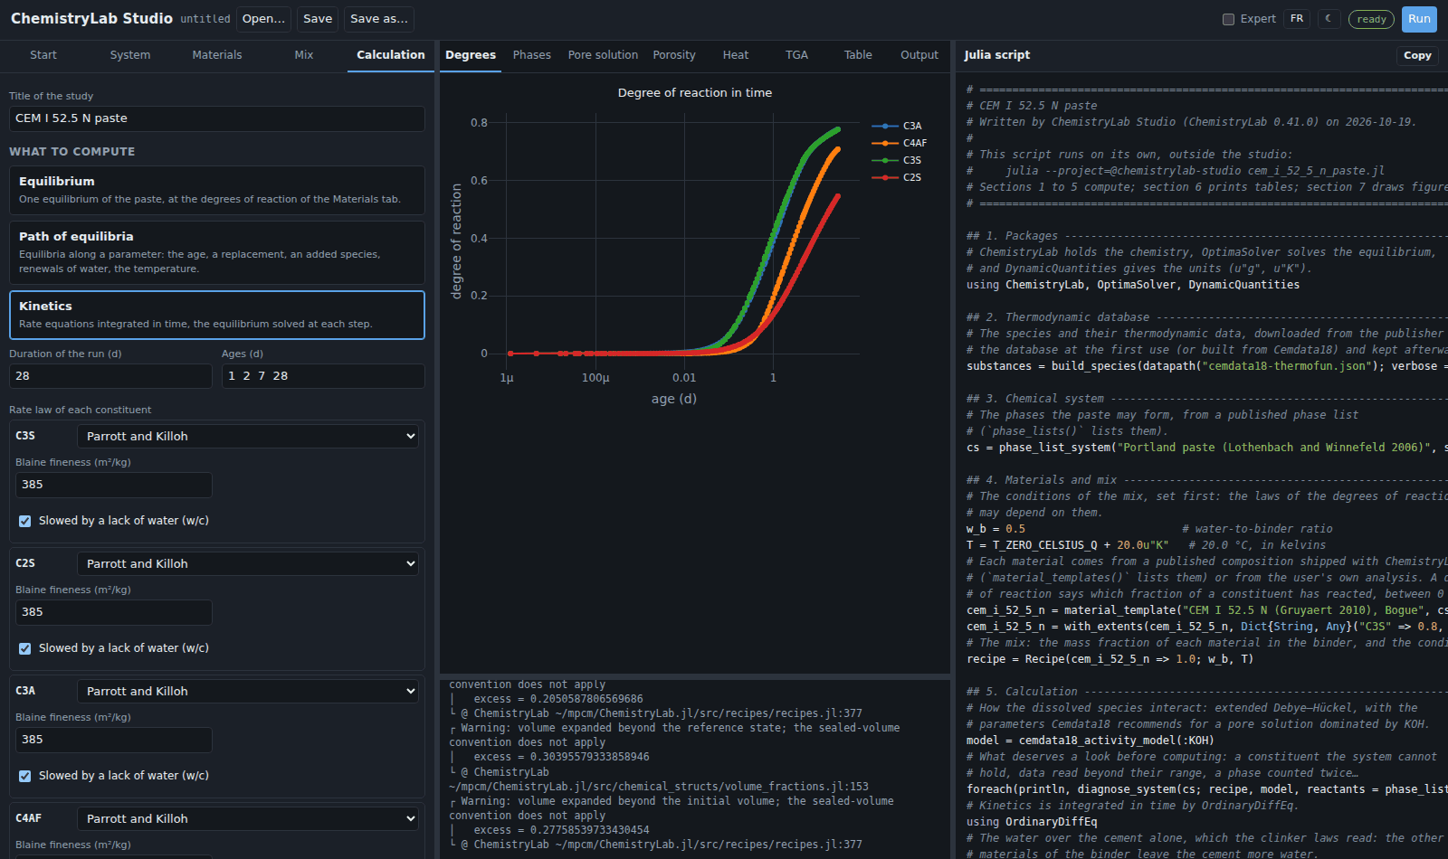Image resolution: width=1448 pixels, height=859 pixels.
Task: Edit the Ages (d) field
Action: pos(323,376)
